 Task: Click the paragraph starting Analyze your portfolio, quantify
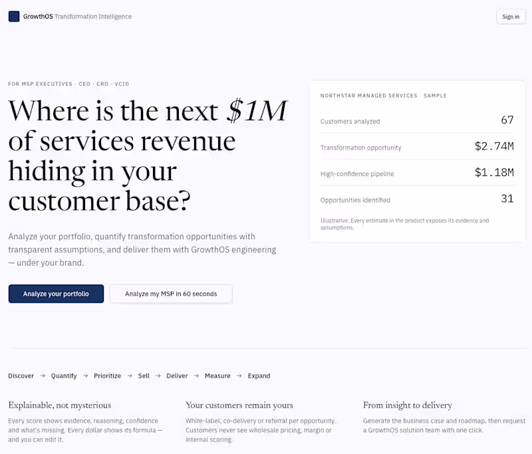click(142, 249)
